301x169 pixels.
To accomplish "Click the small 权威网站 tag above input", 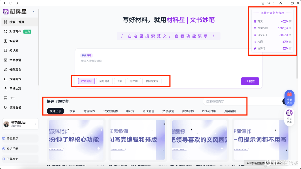I will [86, 55].
